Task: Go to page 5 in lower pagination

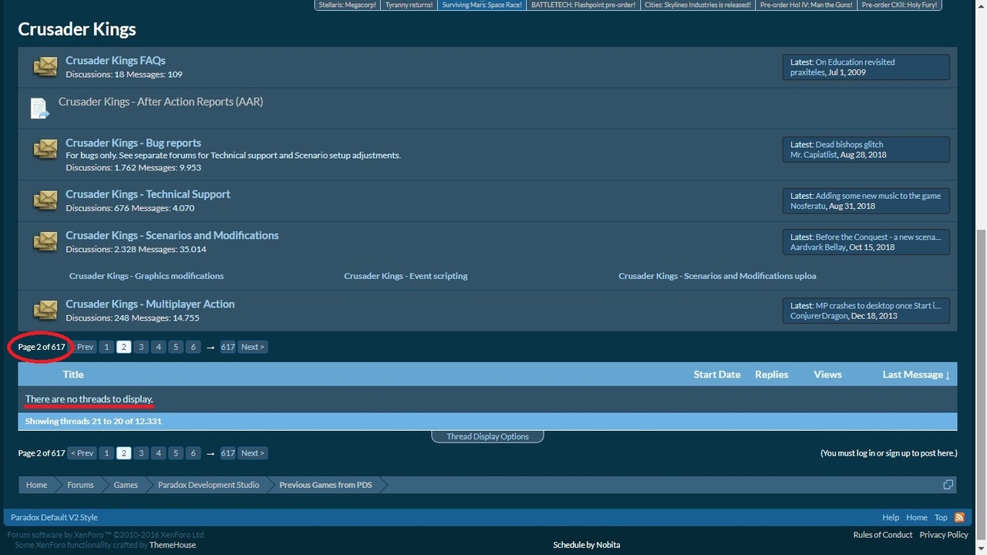Action: (176, 453)
